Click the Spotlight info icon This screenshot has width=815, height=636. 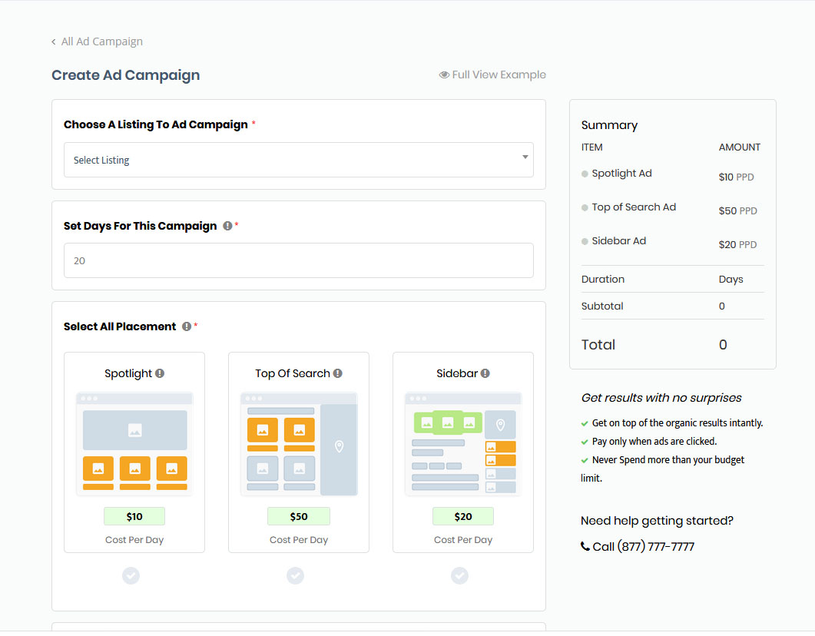coord(160,373)
